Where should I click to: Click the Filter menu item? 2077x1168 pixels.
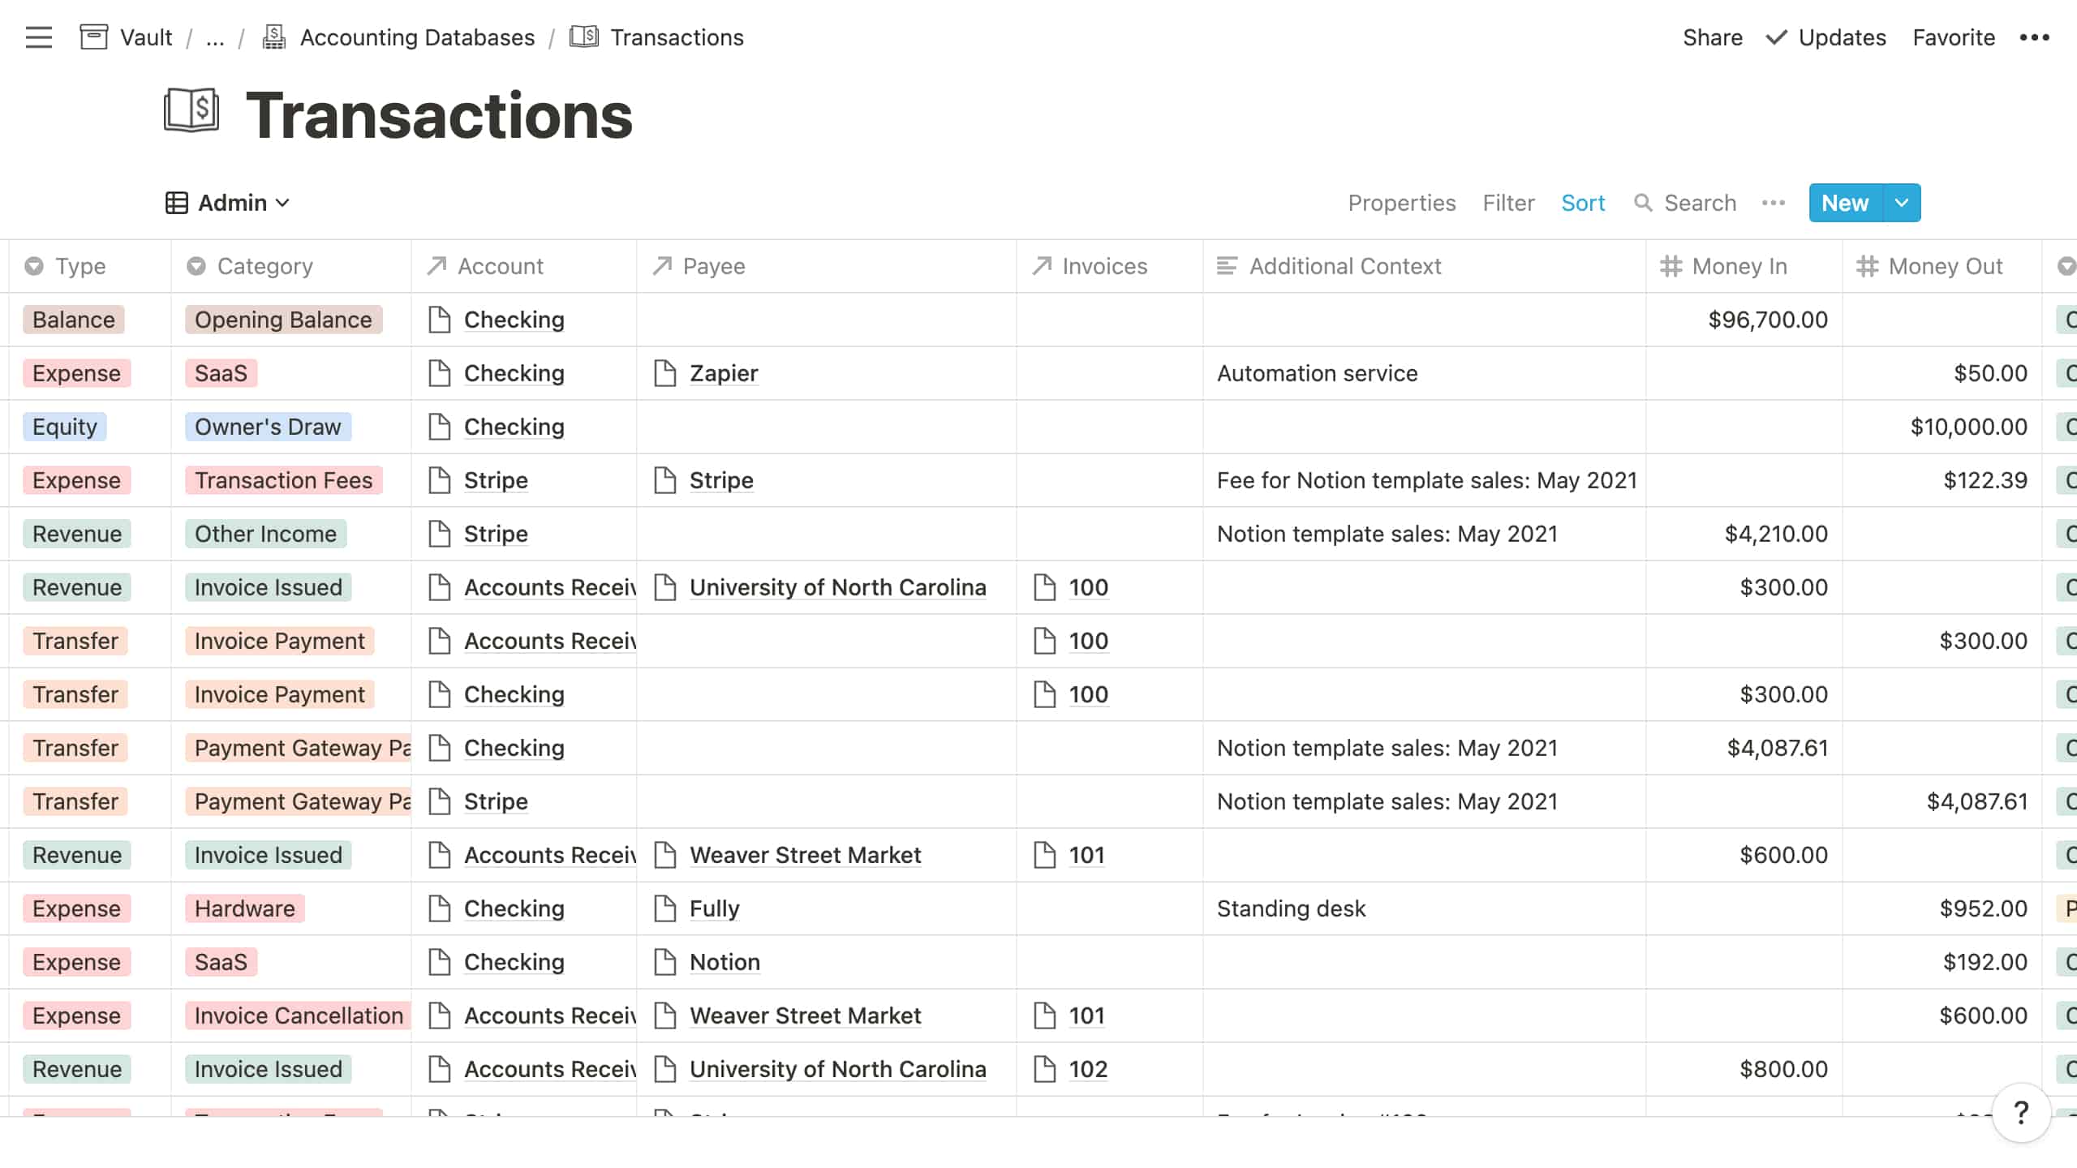click(1509, 201)
